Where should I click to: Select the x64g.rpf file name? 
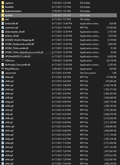point(9,102)
